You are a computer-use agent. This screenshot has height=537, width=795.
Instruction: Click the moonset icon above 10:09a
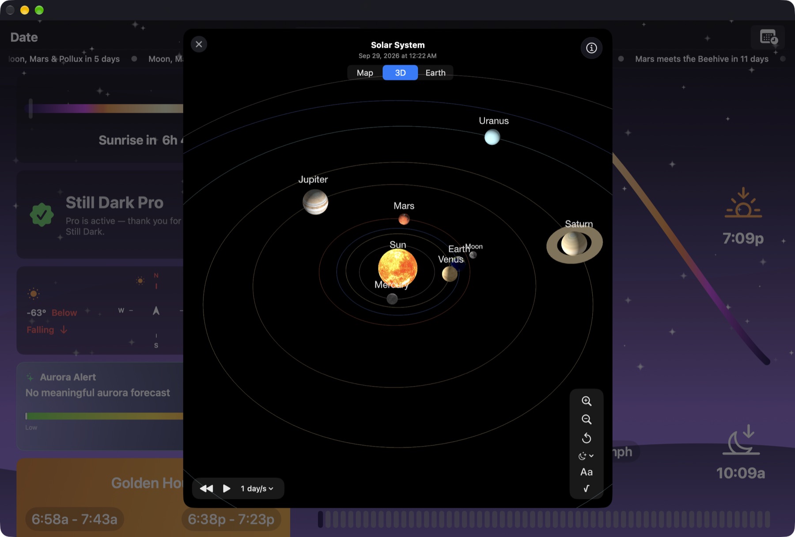point(742,440)
